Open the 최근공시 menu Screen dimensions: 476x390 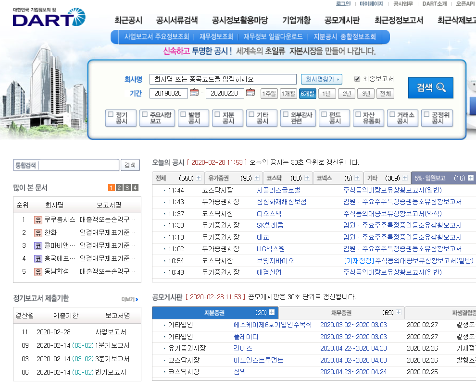tap(128, 20)
